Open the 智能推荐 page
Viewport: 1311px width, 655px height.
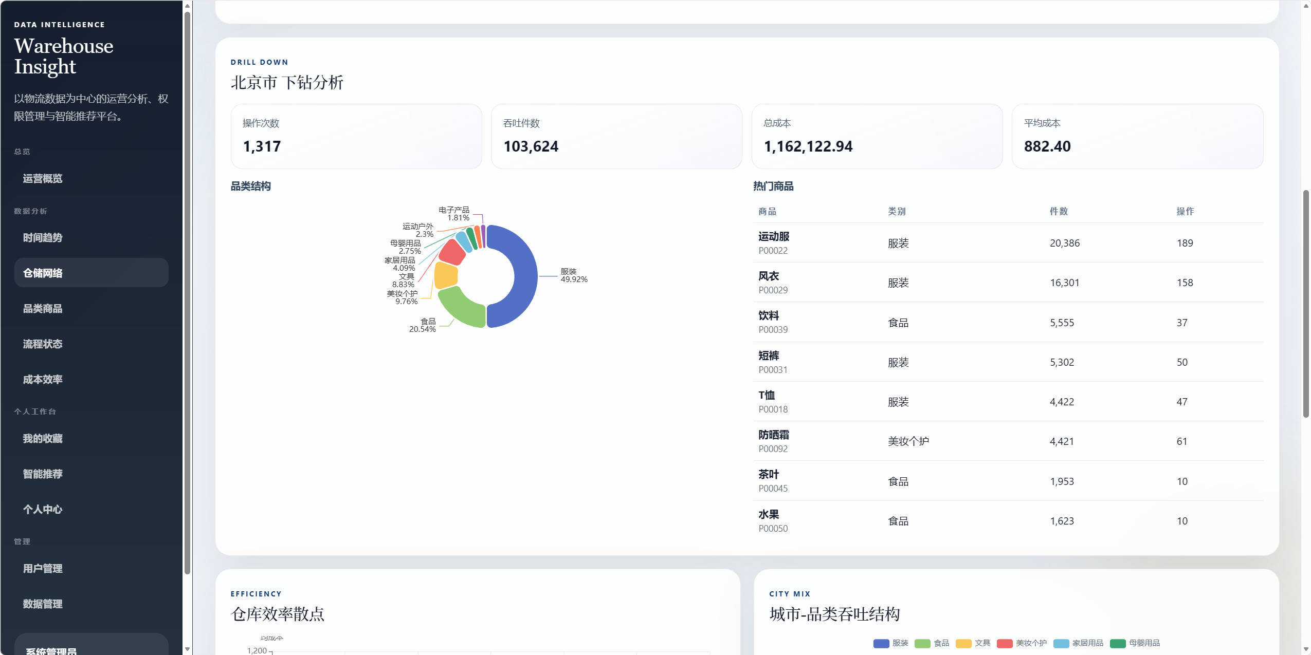click(x=43, y=474)
